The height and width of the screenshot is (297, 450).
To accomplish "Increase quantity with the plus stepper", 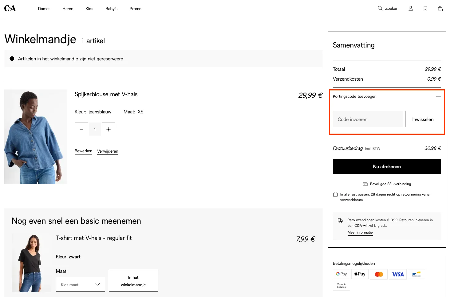I will point(108,129).
